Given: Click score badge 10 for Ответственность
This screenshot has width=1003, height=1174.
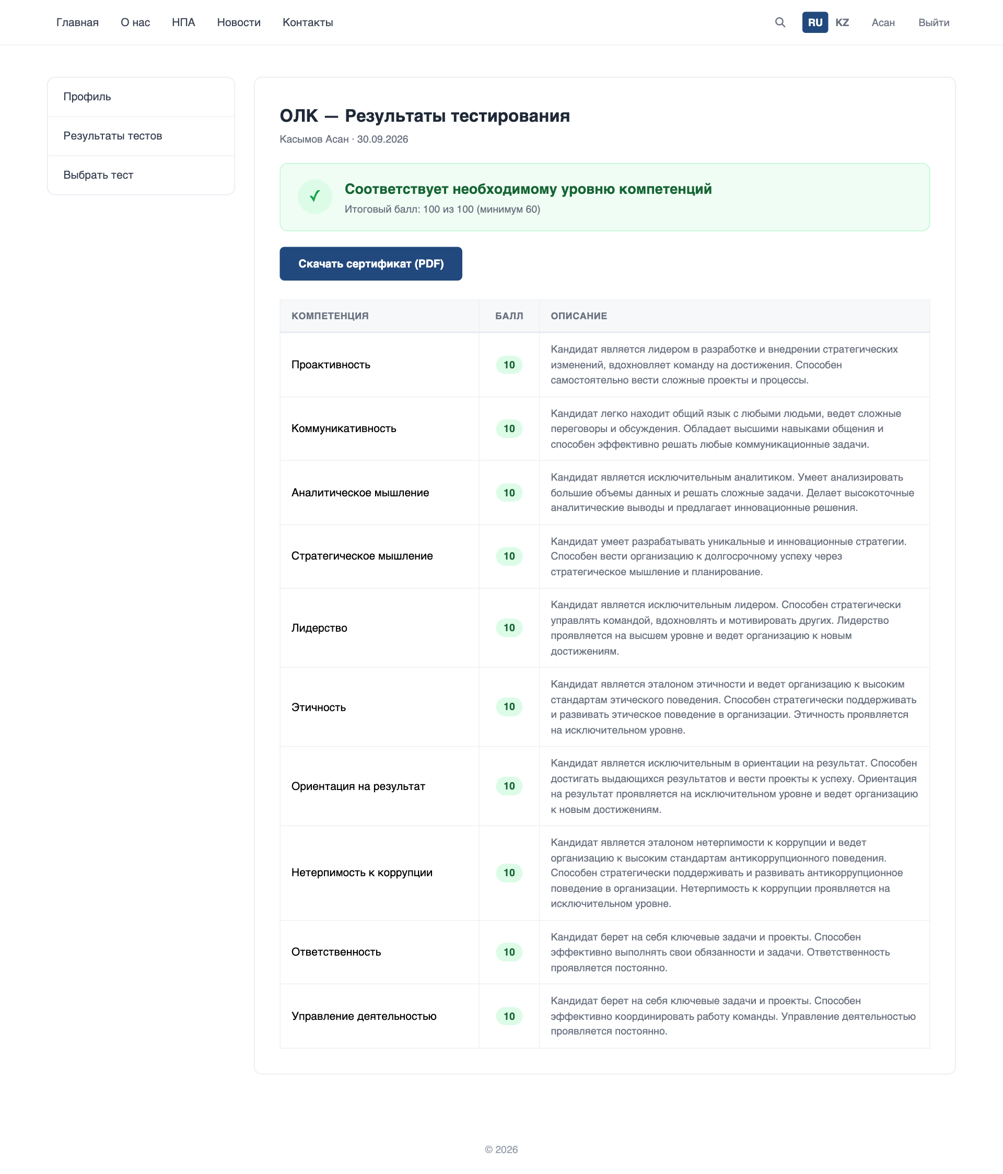Looking at the screenshot, I should [x=509, y=952].
